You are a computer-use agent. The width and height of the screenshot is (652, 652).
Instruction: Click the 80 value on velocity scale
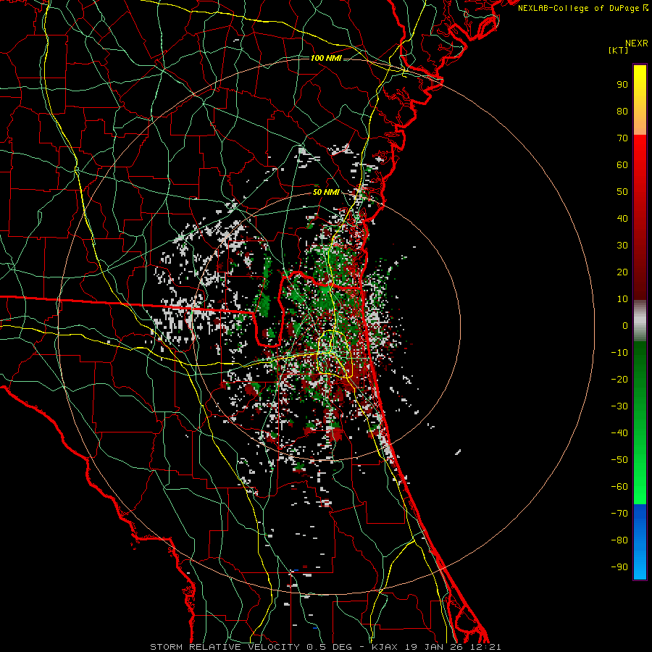point(622,112)
